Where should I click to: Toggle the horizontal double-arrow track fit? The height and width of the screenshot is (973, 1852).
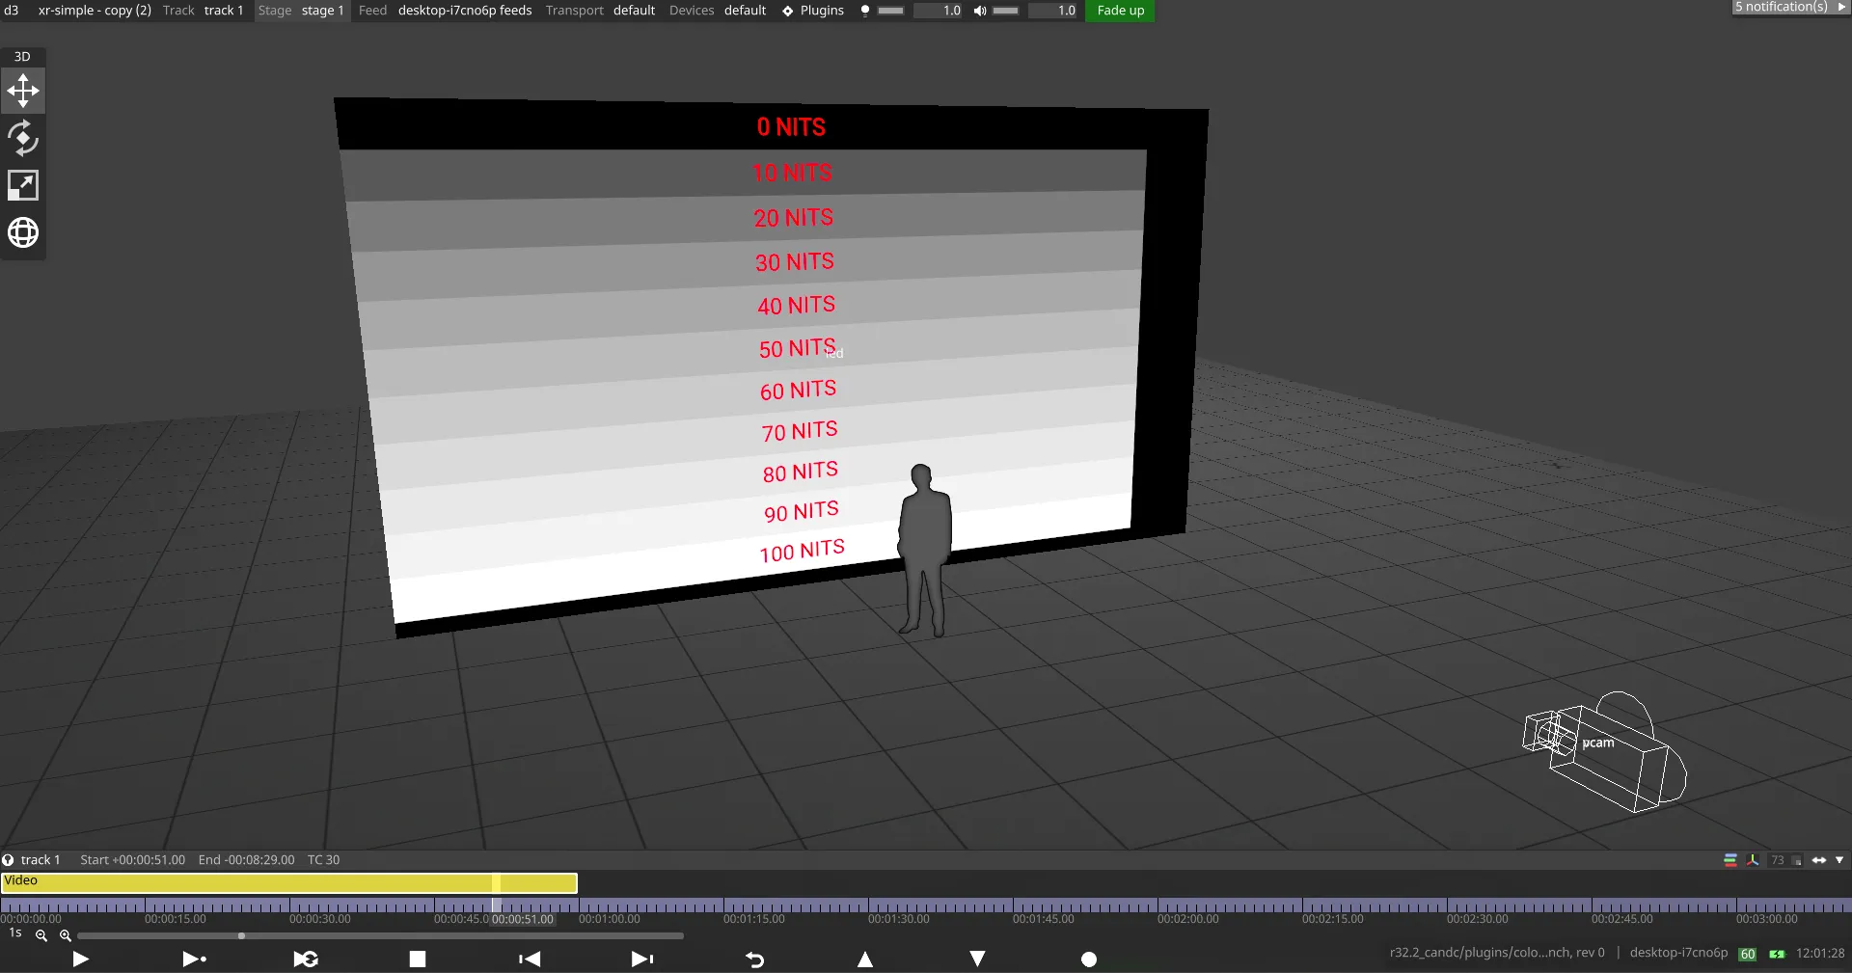coord(1819,860)
